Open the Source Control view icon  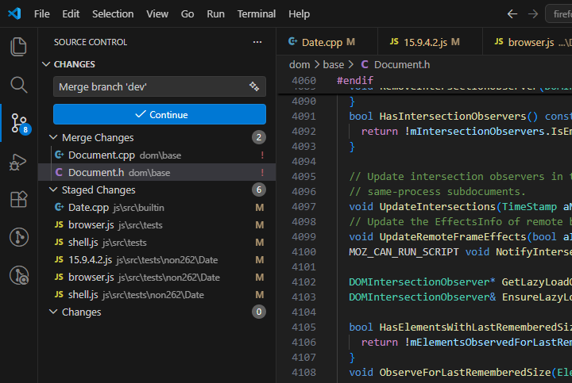click(x=19, y=123)
